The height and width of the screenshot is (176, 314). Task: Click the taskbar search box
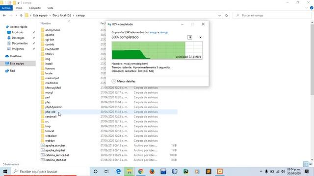[50, 172]
